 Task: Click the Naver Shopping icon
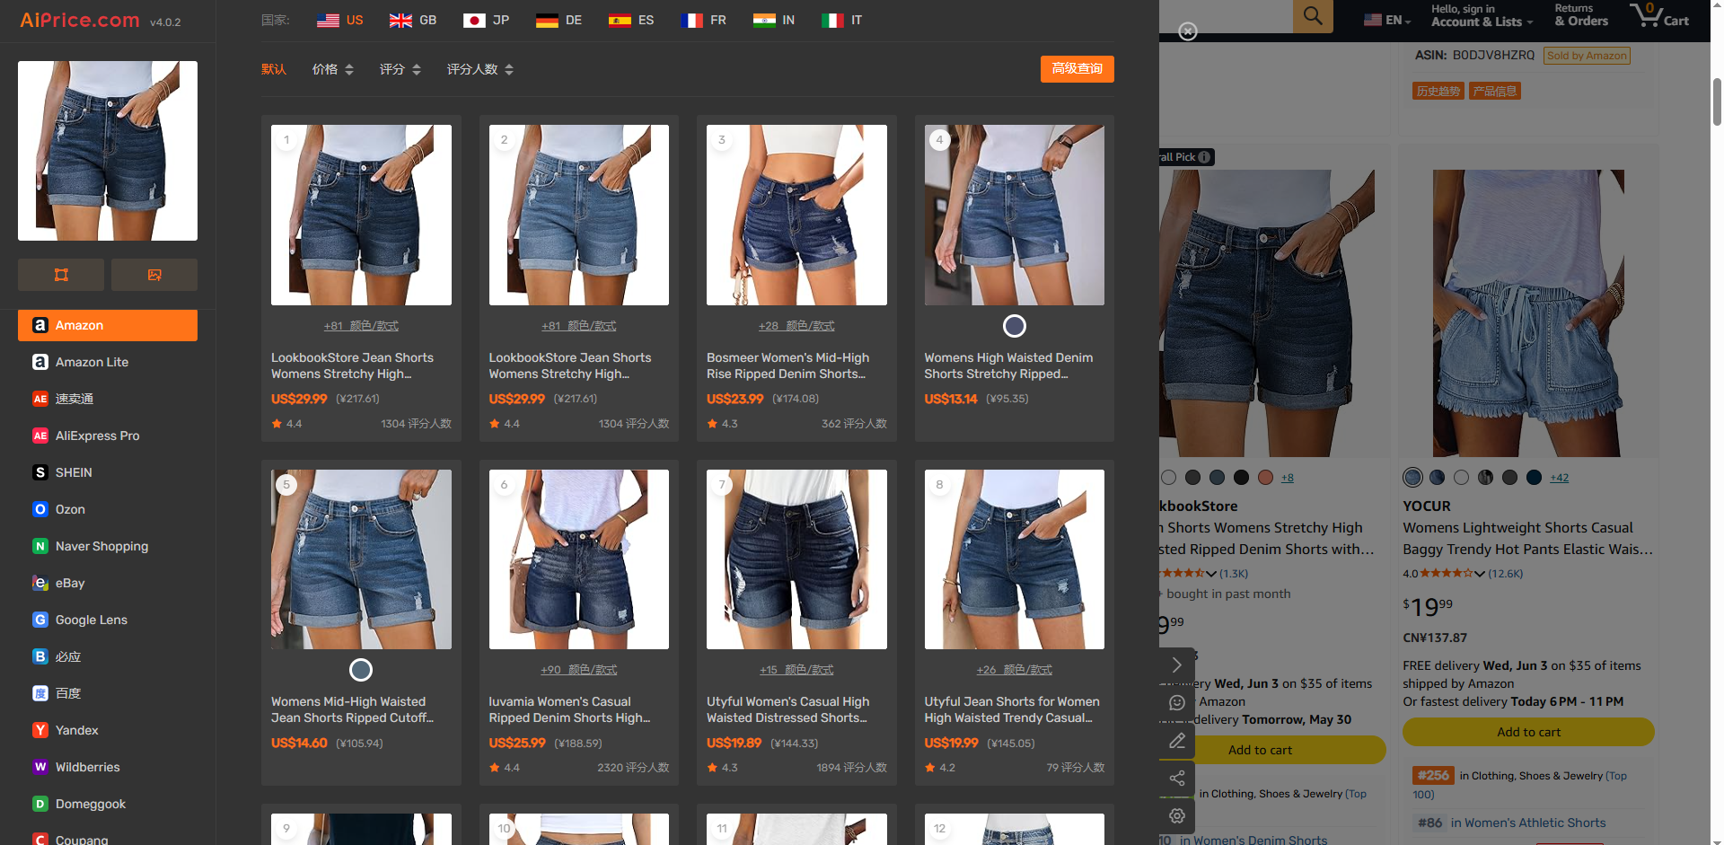tap(40, 546)
